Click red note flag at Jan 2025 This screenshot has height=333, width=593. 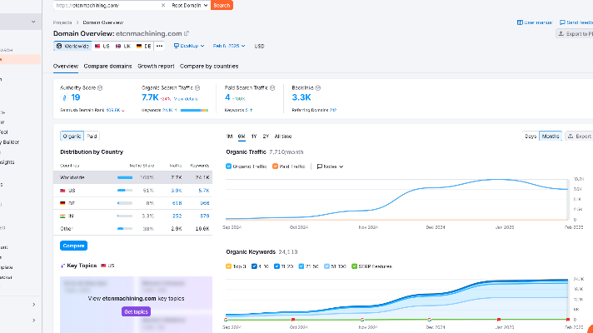click(x=499, y=320)
